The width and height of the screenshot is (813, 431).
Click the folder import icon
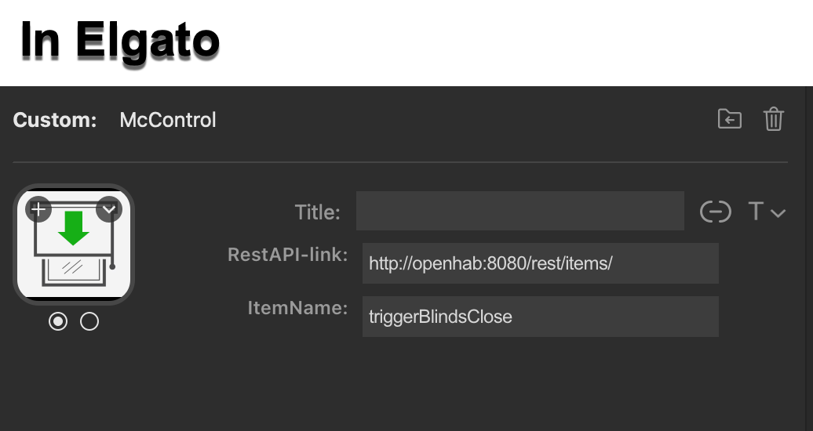tap(730, 119)
